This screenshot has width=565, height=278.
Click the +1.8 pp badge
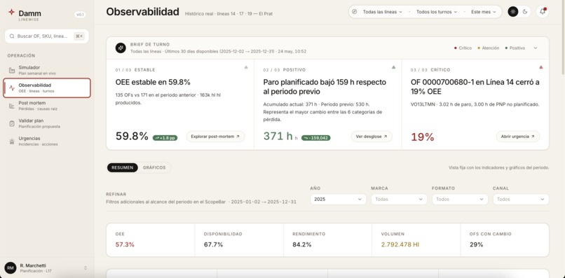pos(165,138)
